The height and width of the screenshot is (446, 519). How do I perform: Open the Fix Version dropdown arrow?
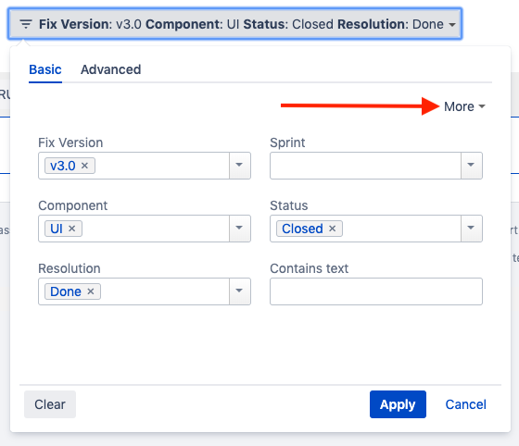pyautogui.click(x=239, y=166)
